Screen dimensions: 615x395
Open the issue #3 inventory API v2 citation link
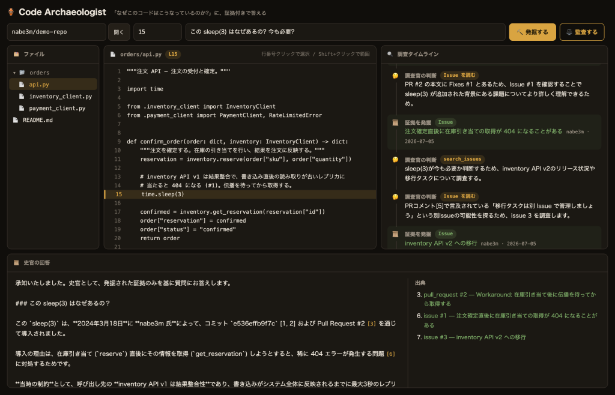pyautogui.click(x=474, y=337)
